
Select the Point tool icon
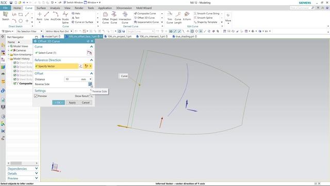click(x=39, y=17)
